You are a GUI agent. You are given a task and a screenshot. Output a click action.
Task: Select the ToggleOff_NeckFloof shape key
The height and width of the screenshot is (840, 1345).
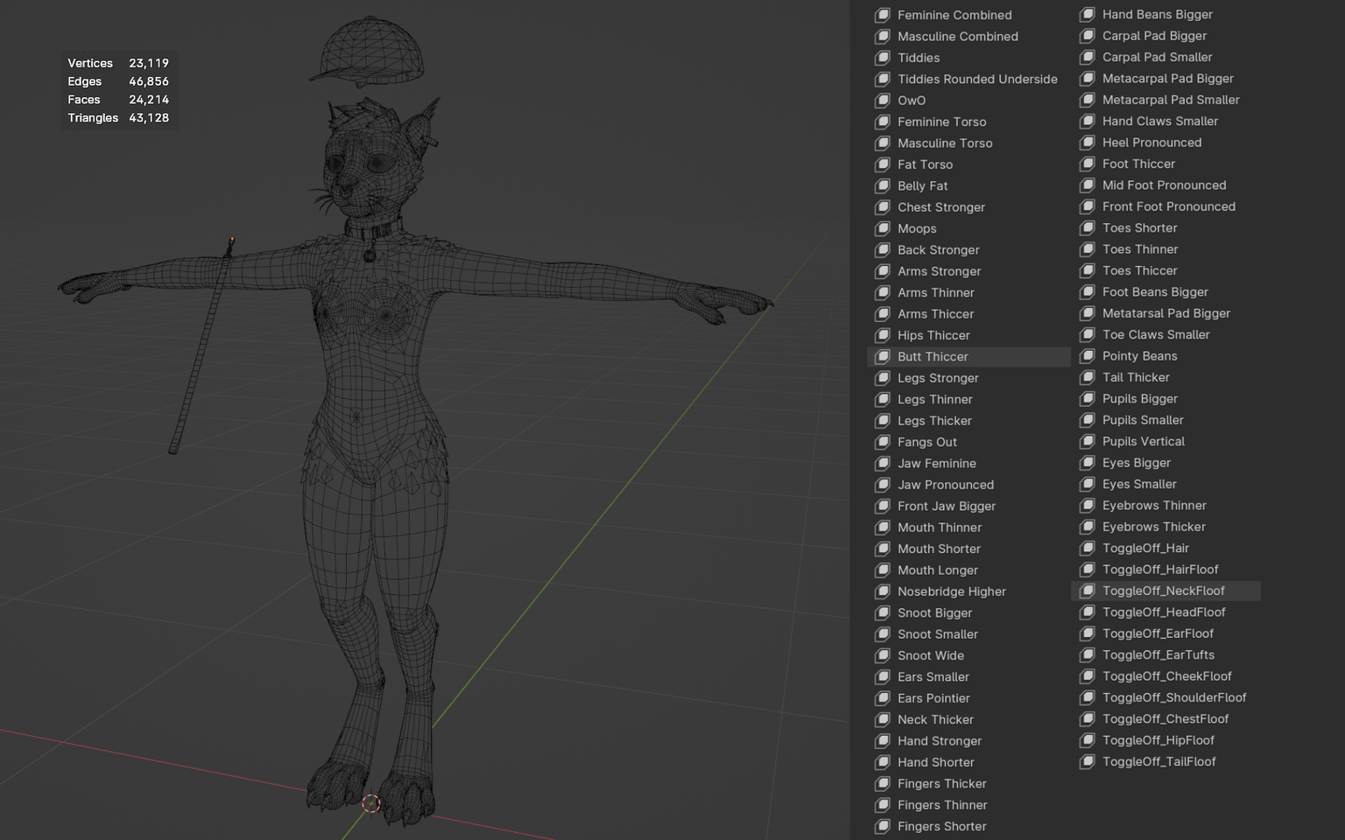[x=1163, y=591]
